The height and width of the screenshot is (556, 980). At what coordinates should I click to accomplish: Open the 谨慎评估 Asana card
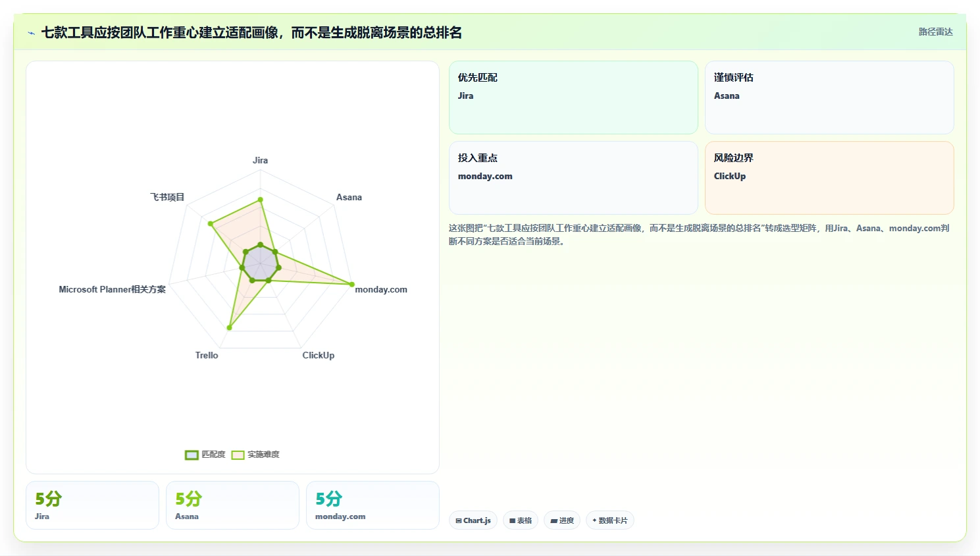[x=829, y=97]
